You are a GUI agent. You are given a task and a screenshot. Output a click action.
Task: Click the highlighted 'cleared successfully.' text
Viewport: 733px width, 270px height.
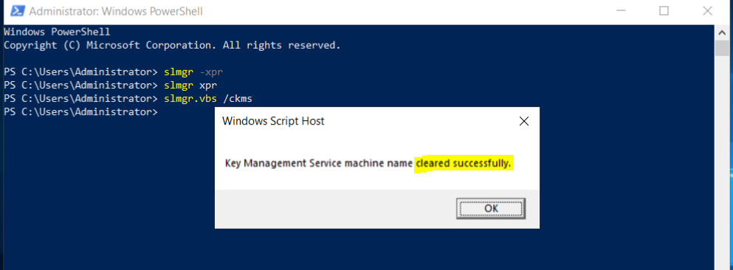tap(464, 164)
